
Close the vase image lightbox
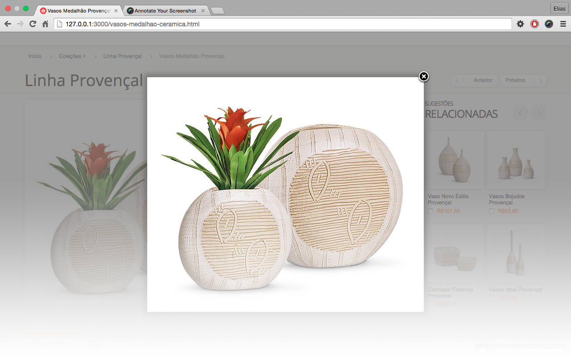(x=424, y=76)
